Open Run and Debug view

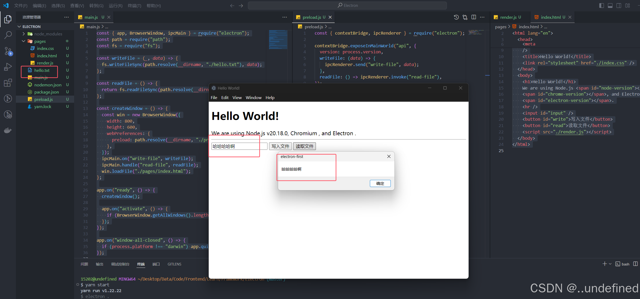pyautogui.click(x=8, y=67)
